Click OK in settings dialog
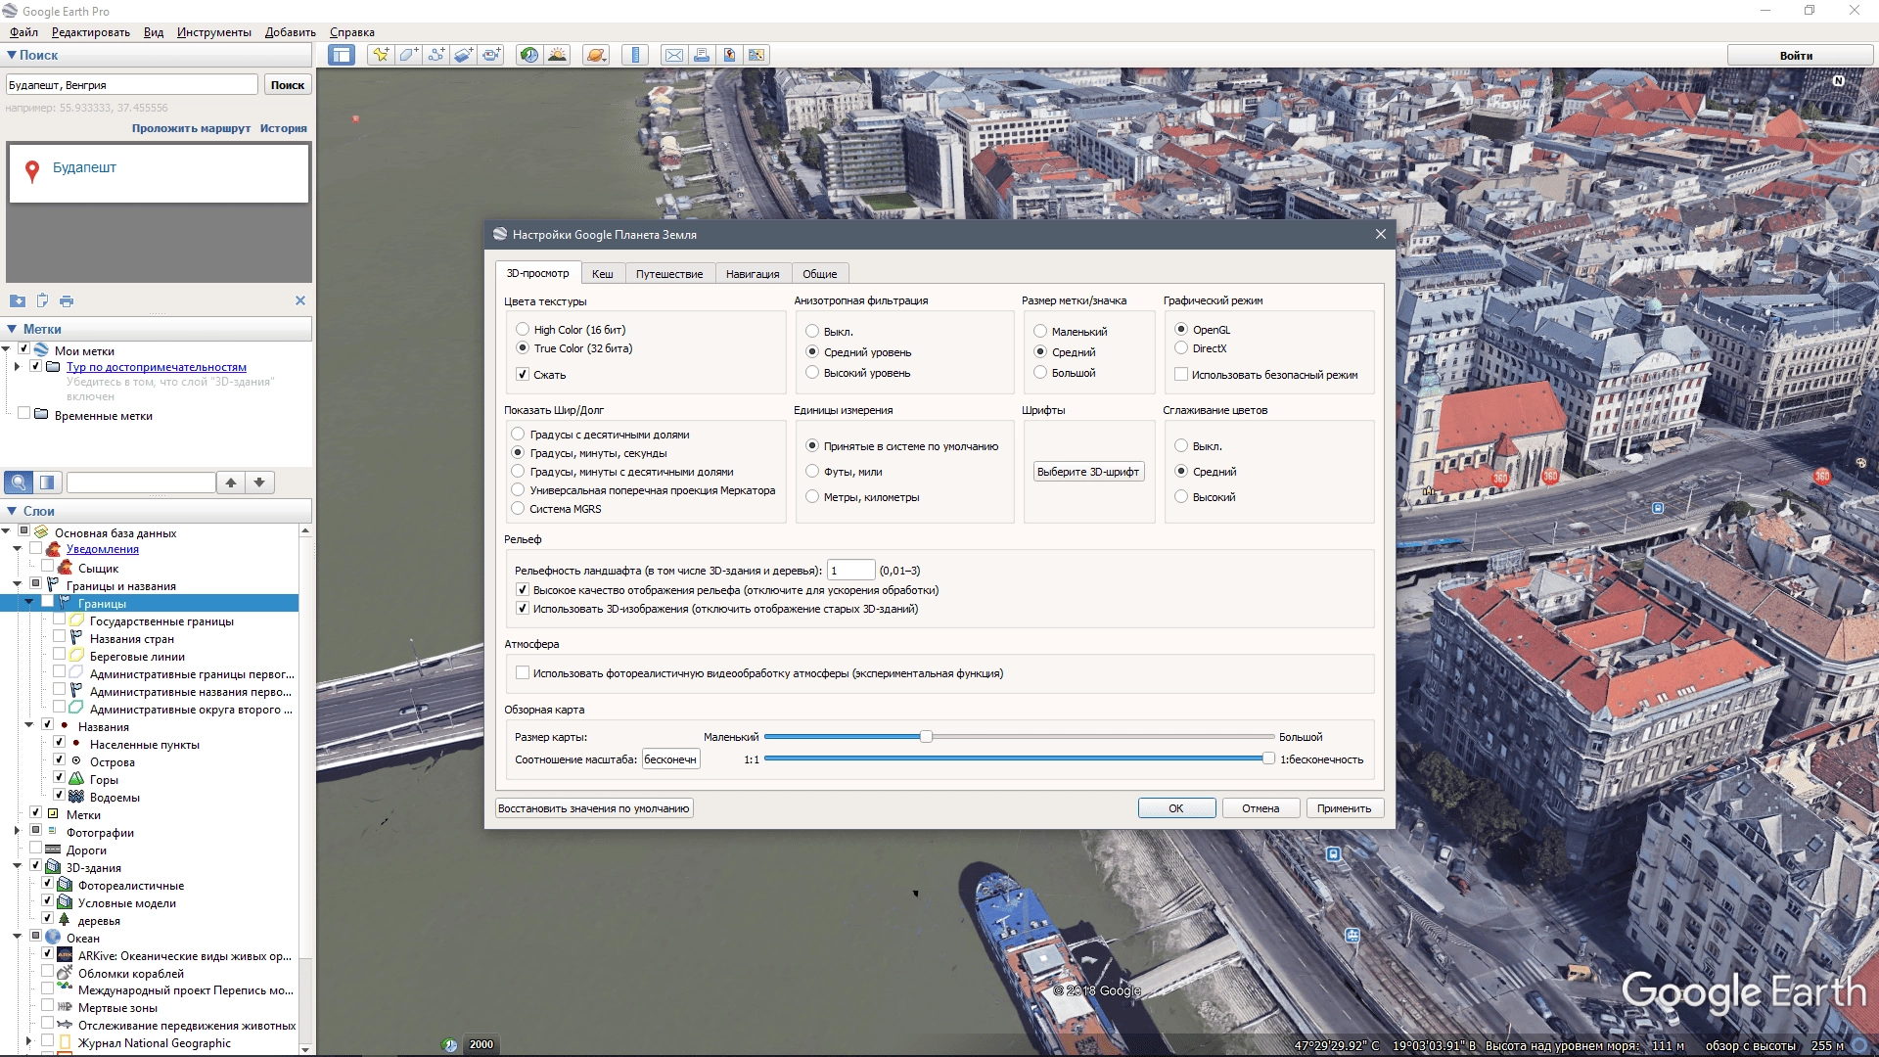Screen dimensions: 1879x1057 pos(1176,808)
